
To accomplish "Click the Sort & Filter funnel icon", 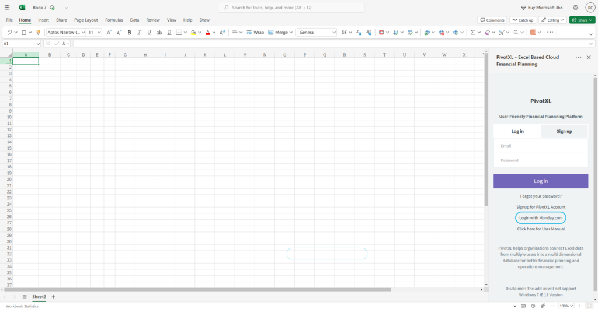I will [x=502, y=32].
